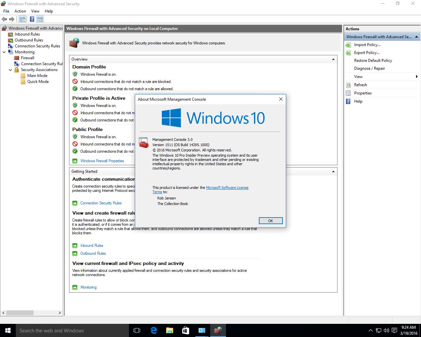The height and width of the screenshot is (337, 421).
Task: Click the Domain Profile inbound blocked icon
Action: [x=75, y=82]
